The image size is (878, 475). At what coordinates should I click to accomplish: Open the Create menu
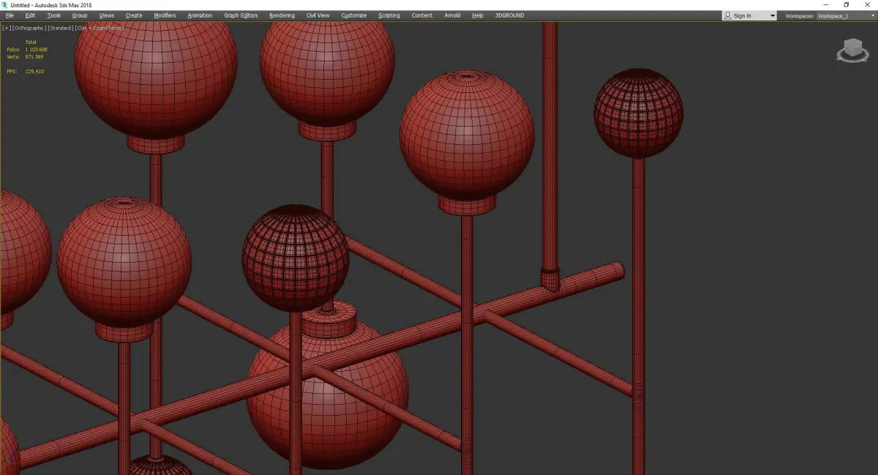[x=134, y=15]
